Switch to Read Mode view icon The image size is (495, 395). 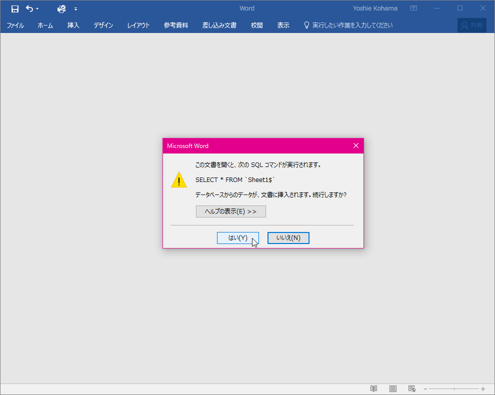pyautogui.click(x=374, y=388)
